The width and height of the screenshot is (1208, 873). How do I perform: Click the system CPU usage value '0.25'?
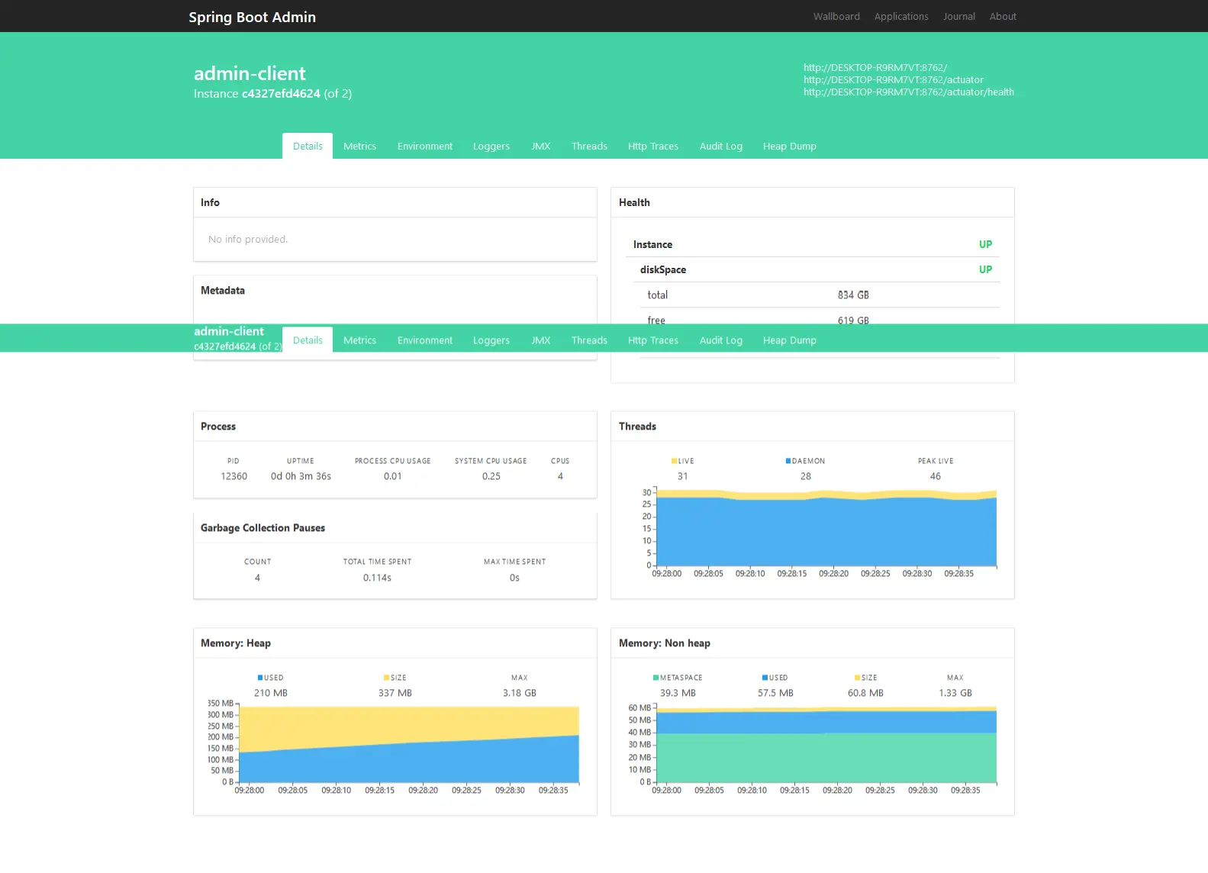[x=491, y=476]
